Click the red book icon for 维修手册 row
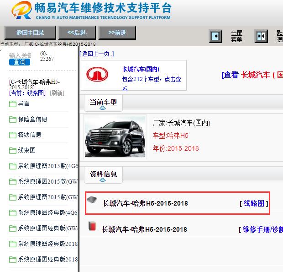Image resolution: width=283 pixels, height=272 pixels. tap(92, 226)
